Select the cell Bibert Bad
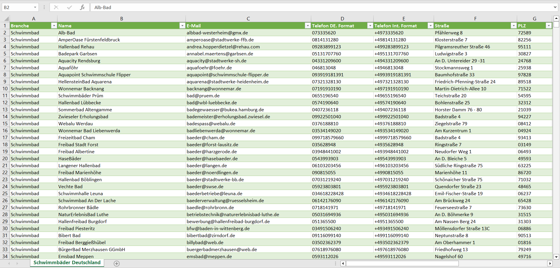Image resolution: width=560 pixels, height=268 pixels. click(122, 235)
